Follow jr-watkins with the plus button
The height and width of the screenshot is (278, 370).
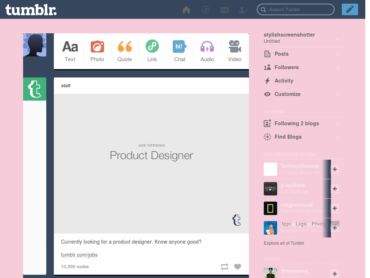[x=335, y=189]
